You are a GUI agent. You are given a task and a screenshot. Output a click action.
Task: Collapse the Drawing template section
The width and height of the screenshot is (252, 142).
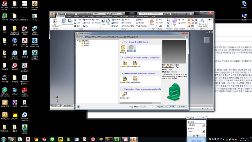point(122,73)
